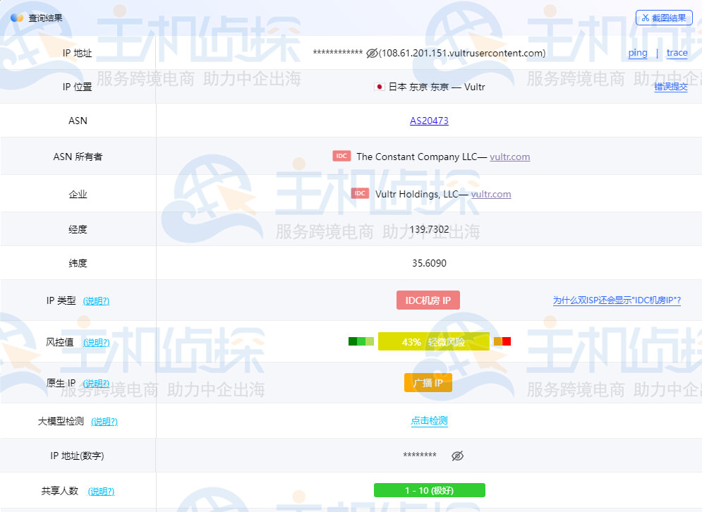
Task: Click 错误提交 to report location error
Action: [670, 87]
